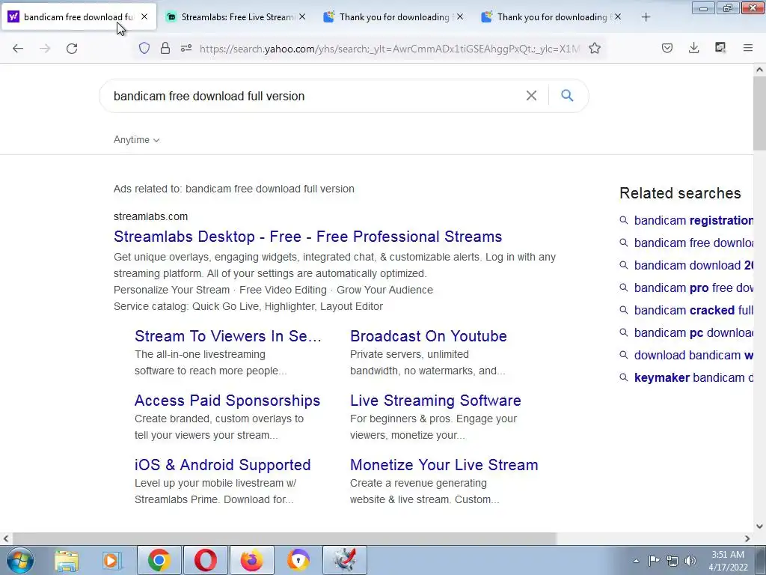This screenshot has height=575, width=766.
Task: Click the taskbar clock showing 3:51 AM
Action: [x=728, y=561]
